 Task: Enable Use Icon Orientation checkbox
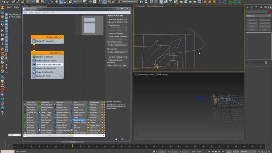click(x=108, y=34)
